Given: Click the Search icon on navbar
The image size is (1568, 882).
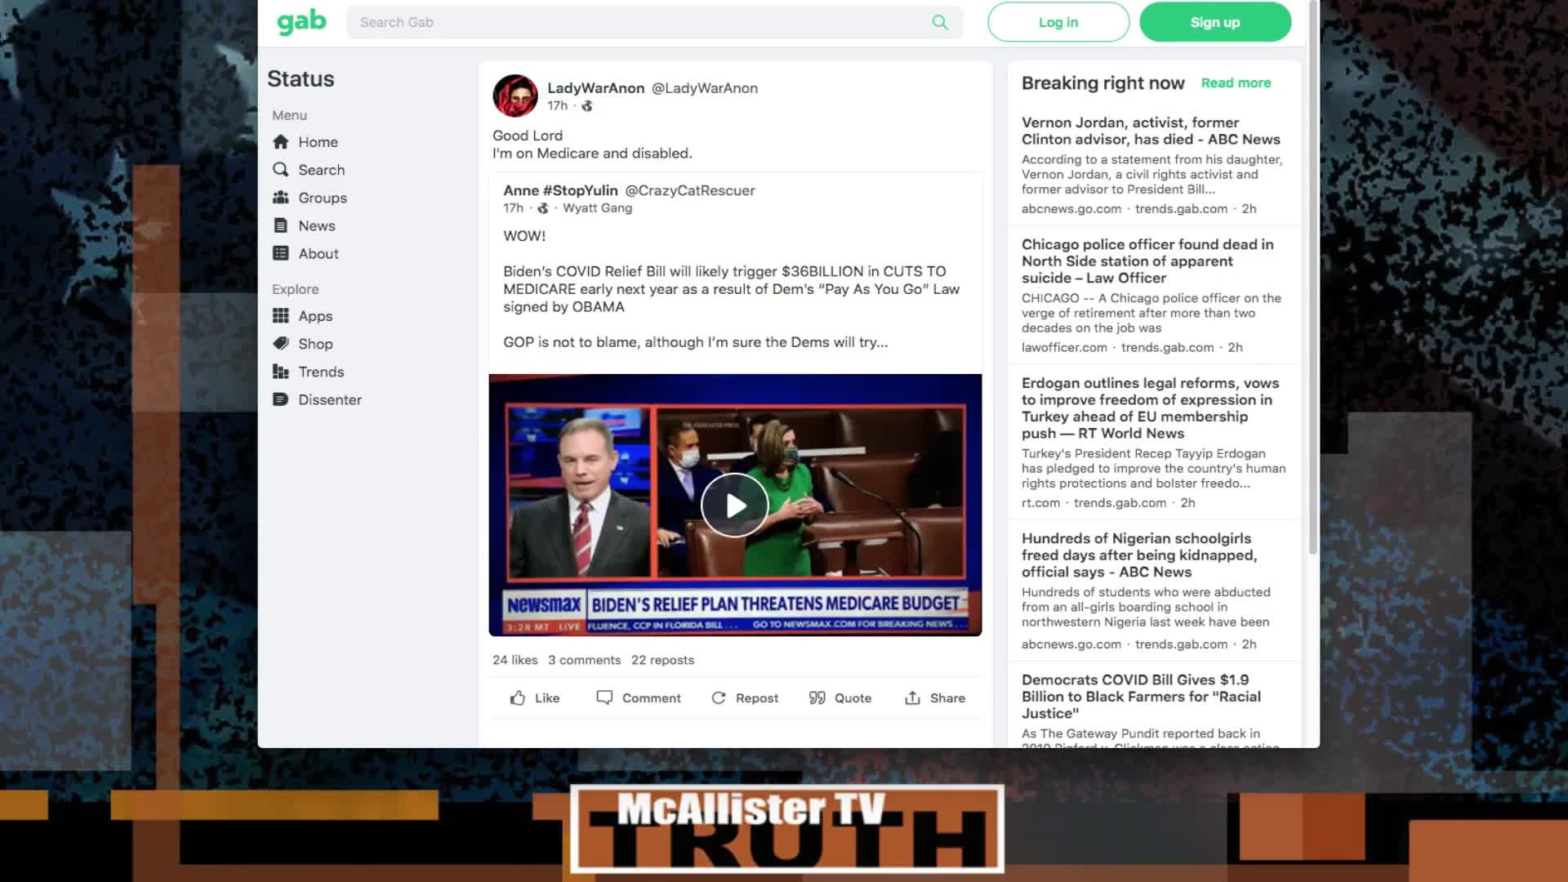Looking at the screenshot, I should click(940, 21).
